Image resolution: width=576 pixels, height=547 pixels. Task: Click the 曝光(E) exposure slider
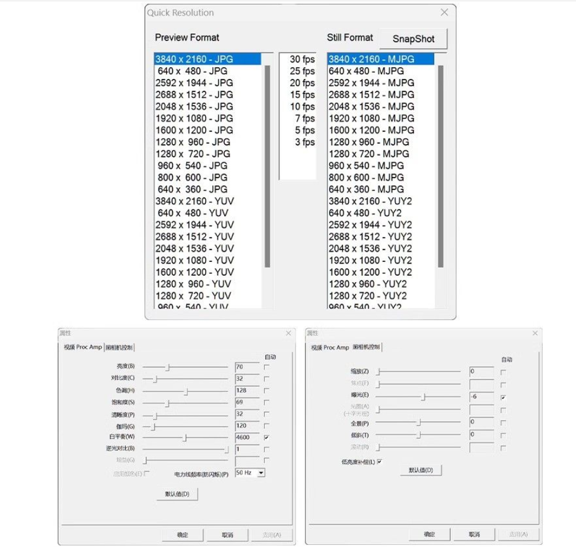pos(418,397)
